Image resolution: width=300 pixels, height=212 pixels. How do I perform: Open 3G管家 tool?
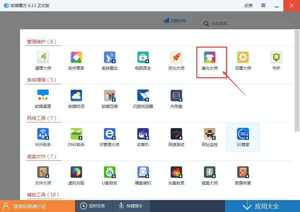243,137
